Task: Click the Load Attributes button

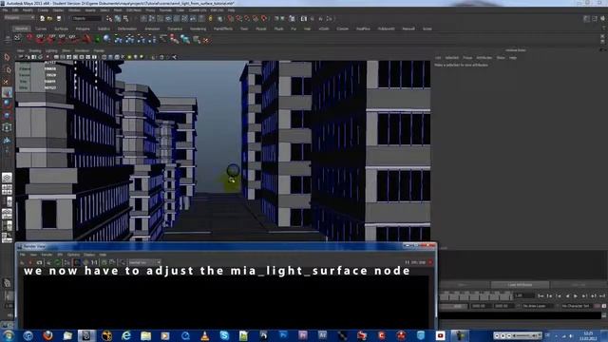Action: pyautogui.click(x=520, y=285)
